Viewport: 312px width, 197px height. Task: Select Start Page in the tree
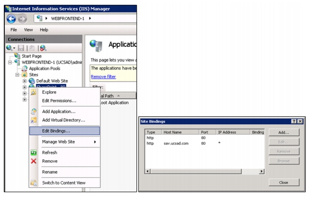click(x=32, y=56)
